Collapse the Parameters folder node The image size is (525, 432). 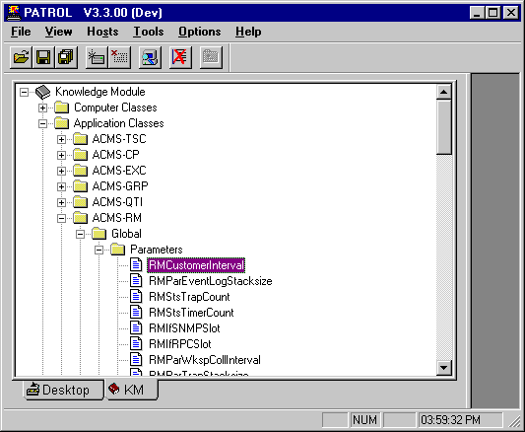(x=98, y=250)
